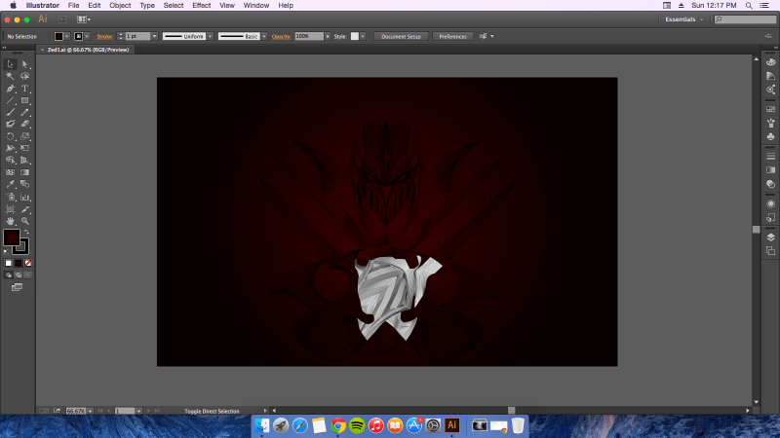The width and height of the screenshot is (780, 438).
Task: Choose the Mesh tool
Action: (10, 172)
